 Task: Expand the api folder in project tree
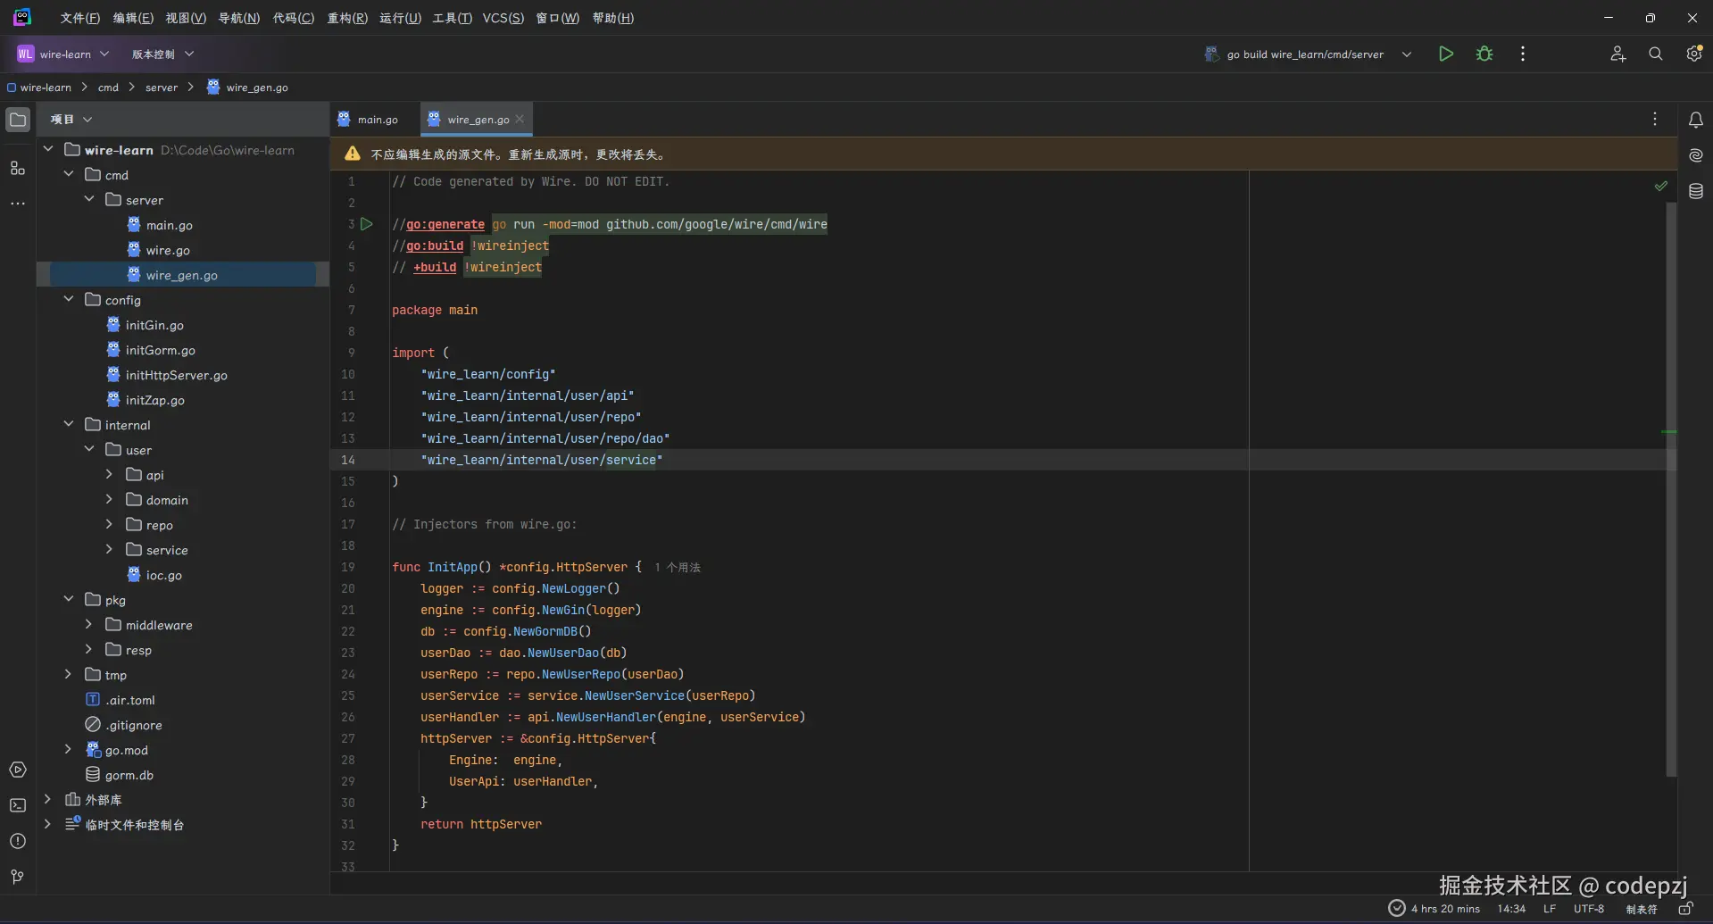(109, 475)
